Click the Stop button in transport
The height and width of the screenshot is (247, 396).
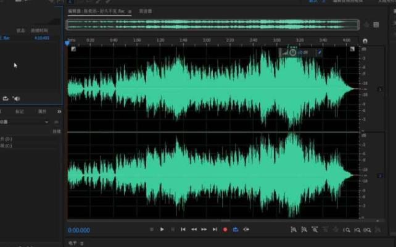(x=152, y=230)
